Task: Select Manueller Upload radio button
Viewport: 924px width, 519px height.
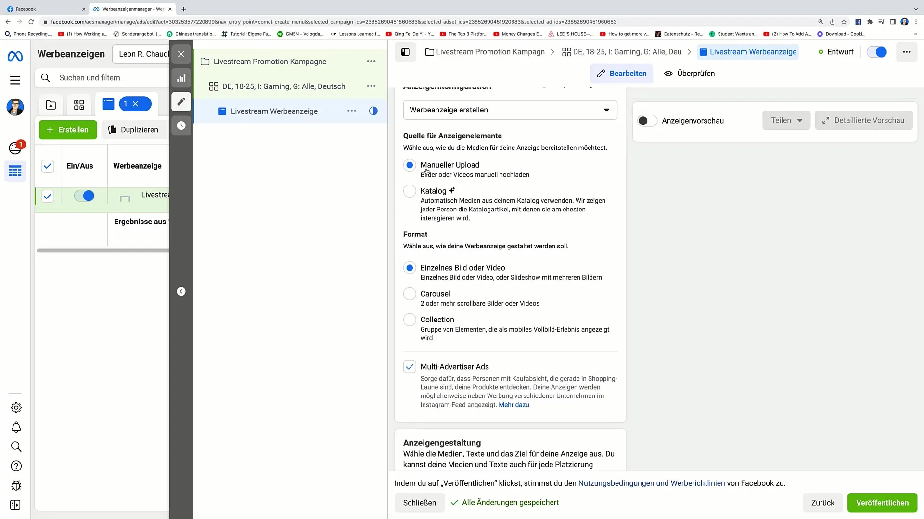Action: pyautogui.click(x=411, y=165)
